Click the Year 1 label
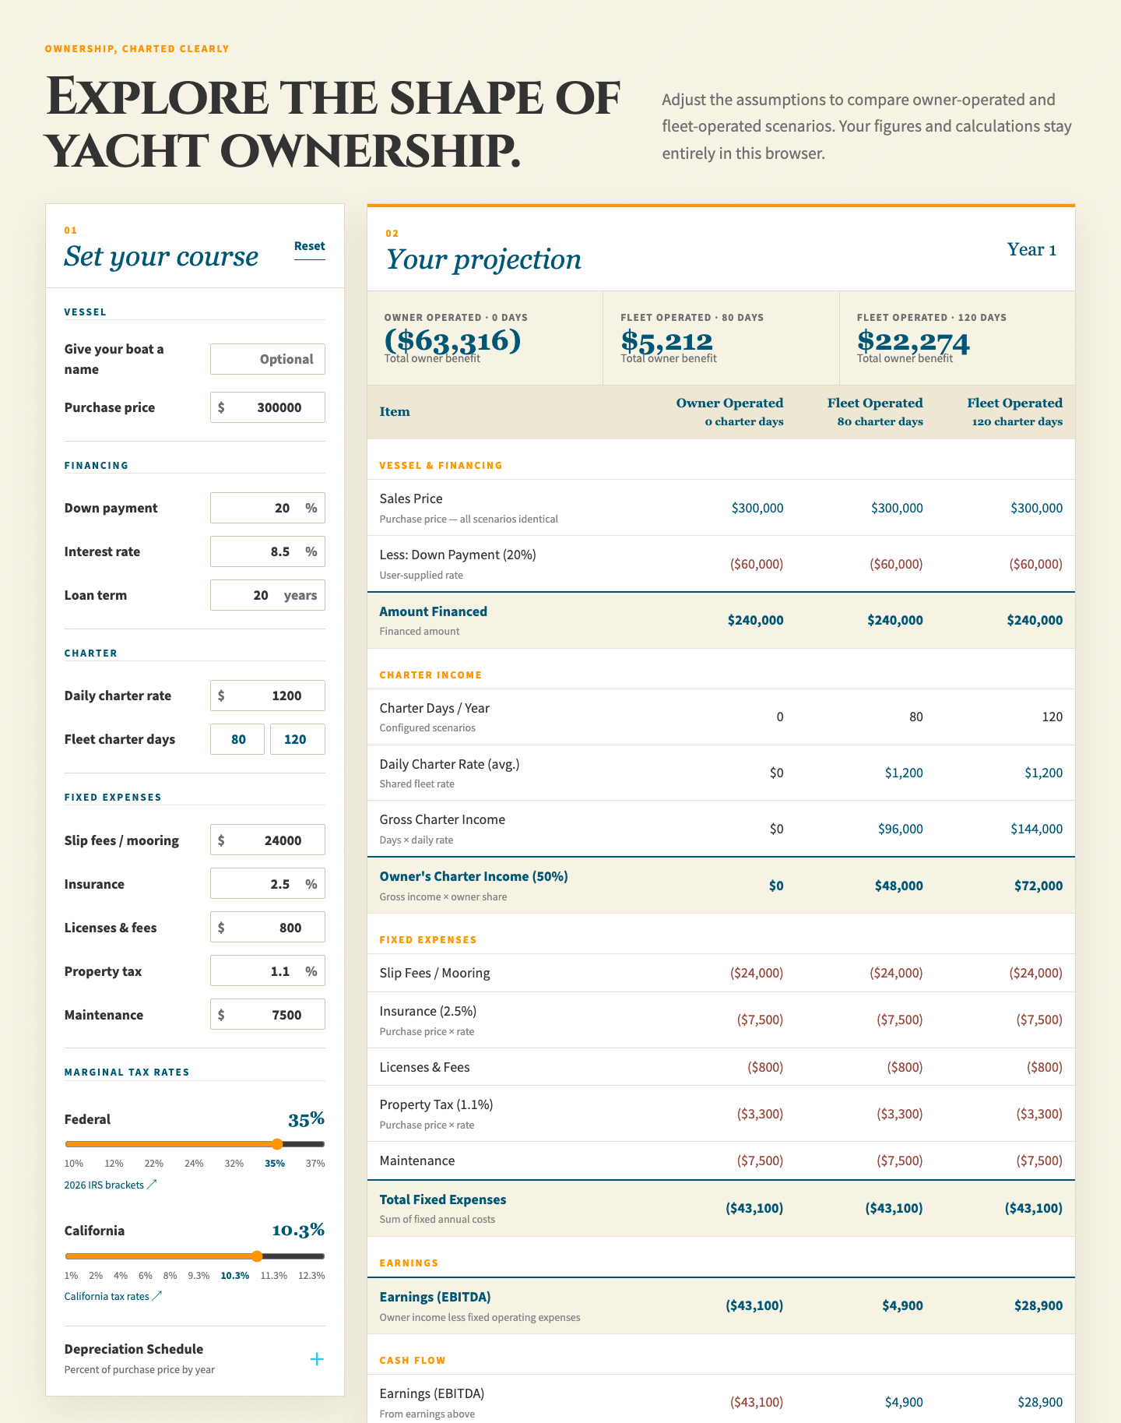 1031,249
